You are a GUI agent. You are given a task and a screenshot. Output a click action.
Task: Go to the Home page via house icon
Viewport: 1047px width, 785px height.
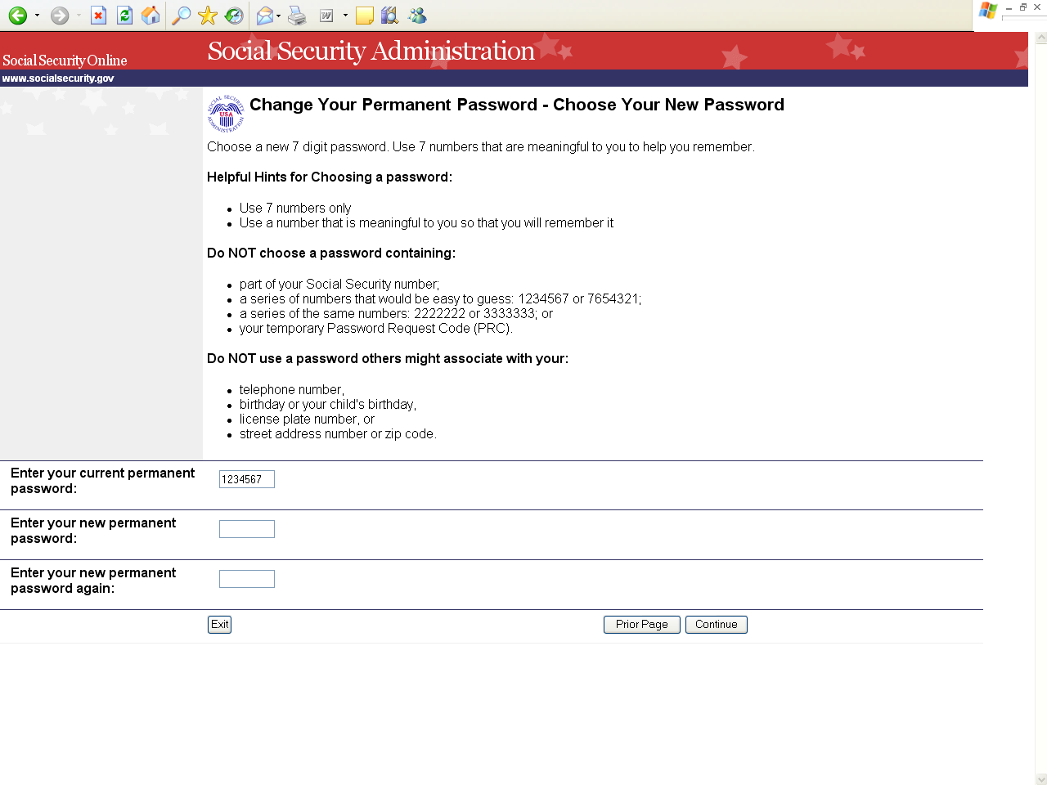tap(151, 16)
